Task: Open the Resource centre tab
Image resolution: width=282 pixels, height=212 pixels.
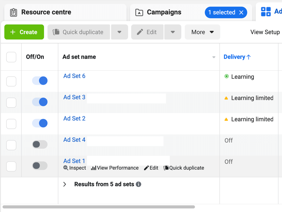Action: tap(46, 12)
